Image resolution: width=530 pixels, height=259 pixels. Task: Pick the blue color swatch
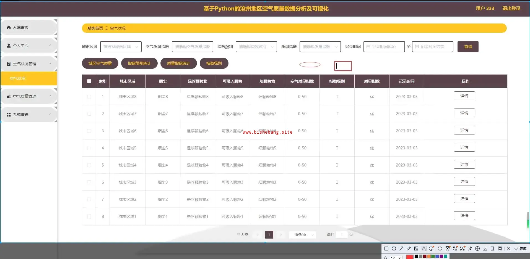coord(437,257)
